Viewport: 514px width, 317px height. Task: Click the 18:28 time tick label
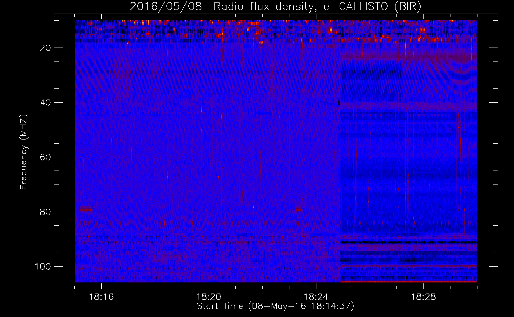pos(423,297)
